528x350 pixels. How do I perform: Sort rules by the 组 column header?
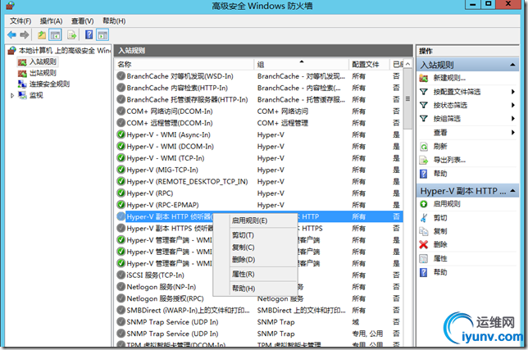(302, 64)
